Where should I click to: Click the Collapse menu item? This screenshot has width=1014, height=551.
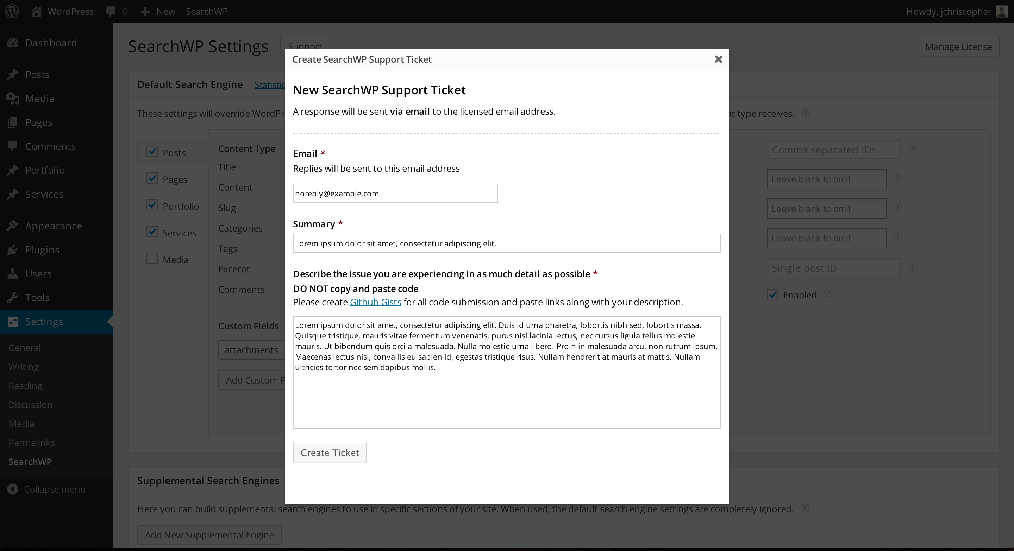click(54, 489)
